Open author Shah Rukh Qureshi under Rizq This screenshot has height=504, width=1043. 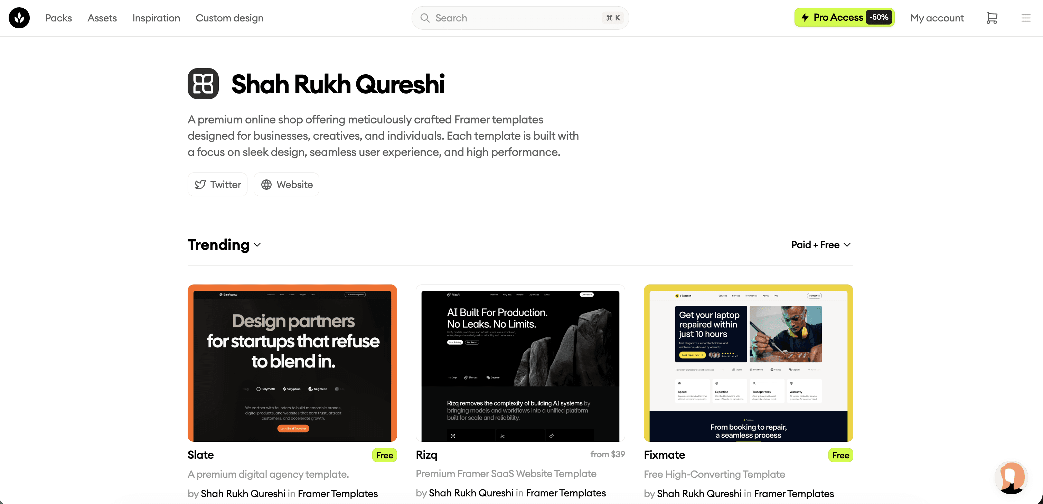tap(471, 493)
